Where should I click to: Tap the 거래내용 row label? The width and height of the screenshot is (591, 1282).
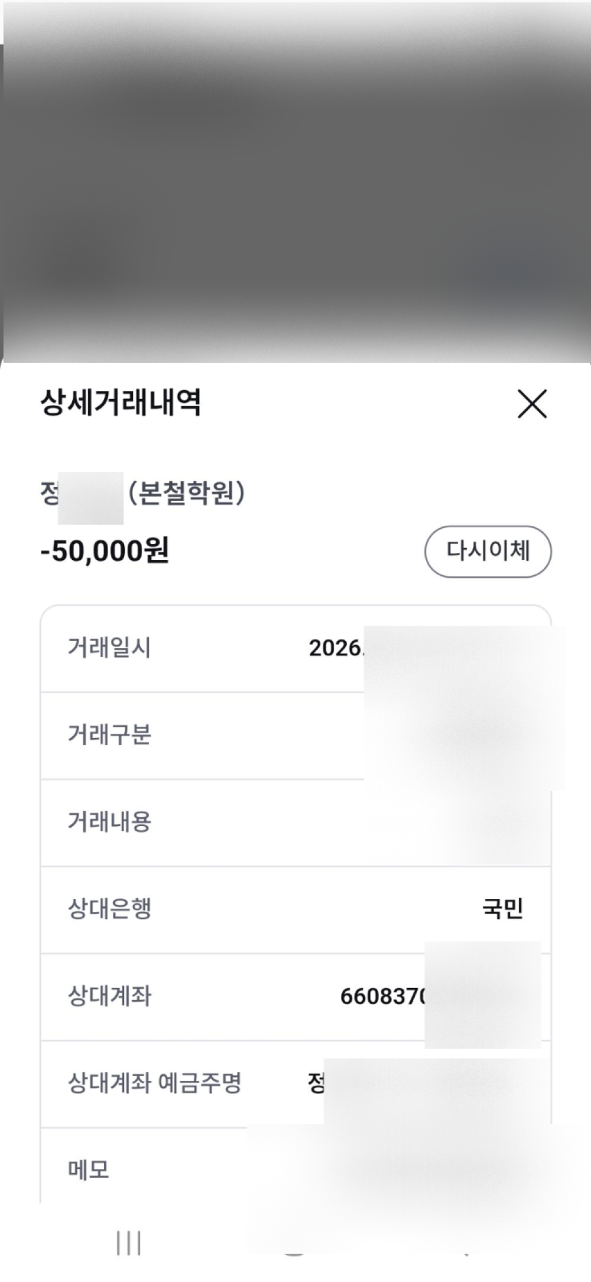pyautogui.click(x=109, y=821)
